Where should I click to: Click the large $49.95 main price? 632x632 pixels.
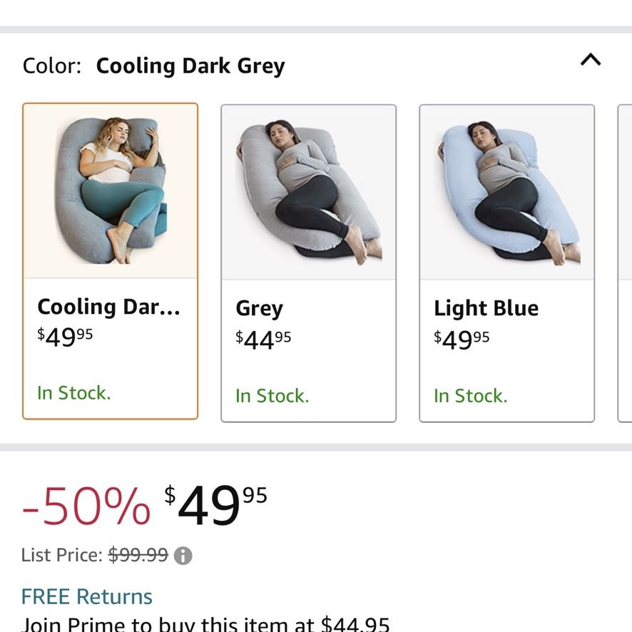point(215,504)
